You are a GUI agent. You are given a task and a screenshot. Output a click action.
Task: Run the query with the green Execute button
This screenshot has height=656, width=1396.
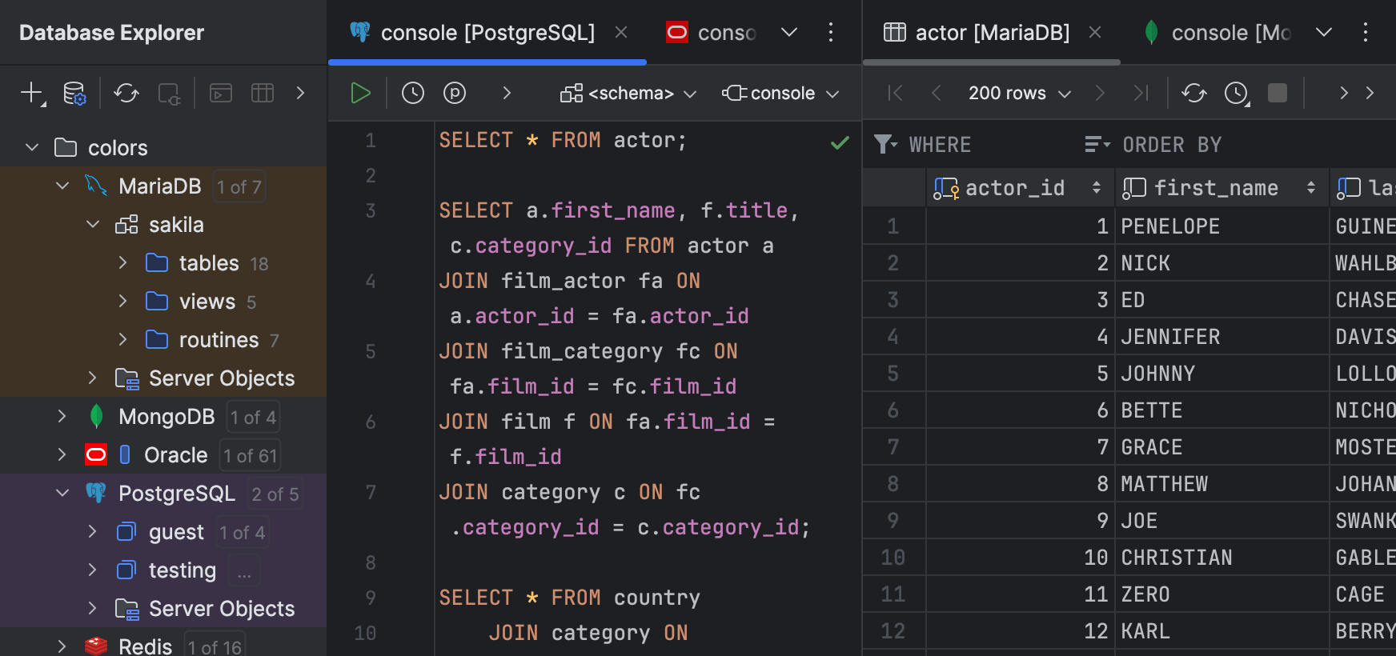(x=360, y=93)
